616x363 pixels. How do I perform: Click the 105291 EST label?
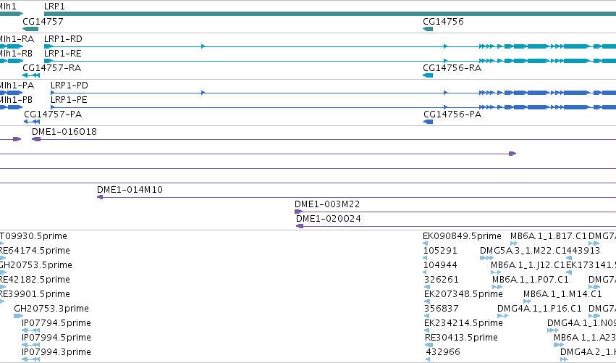tap(440, 251)
